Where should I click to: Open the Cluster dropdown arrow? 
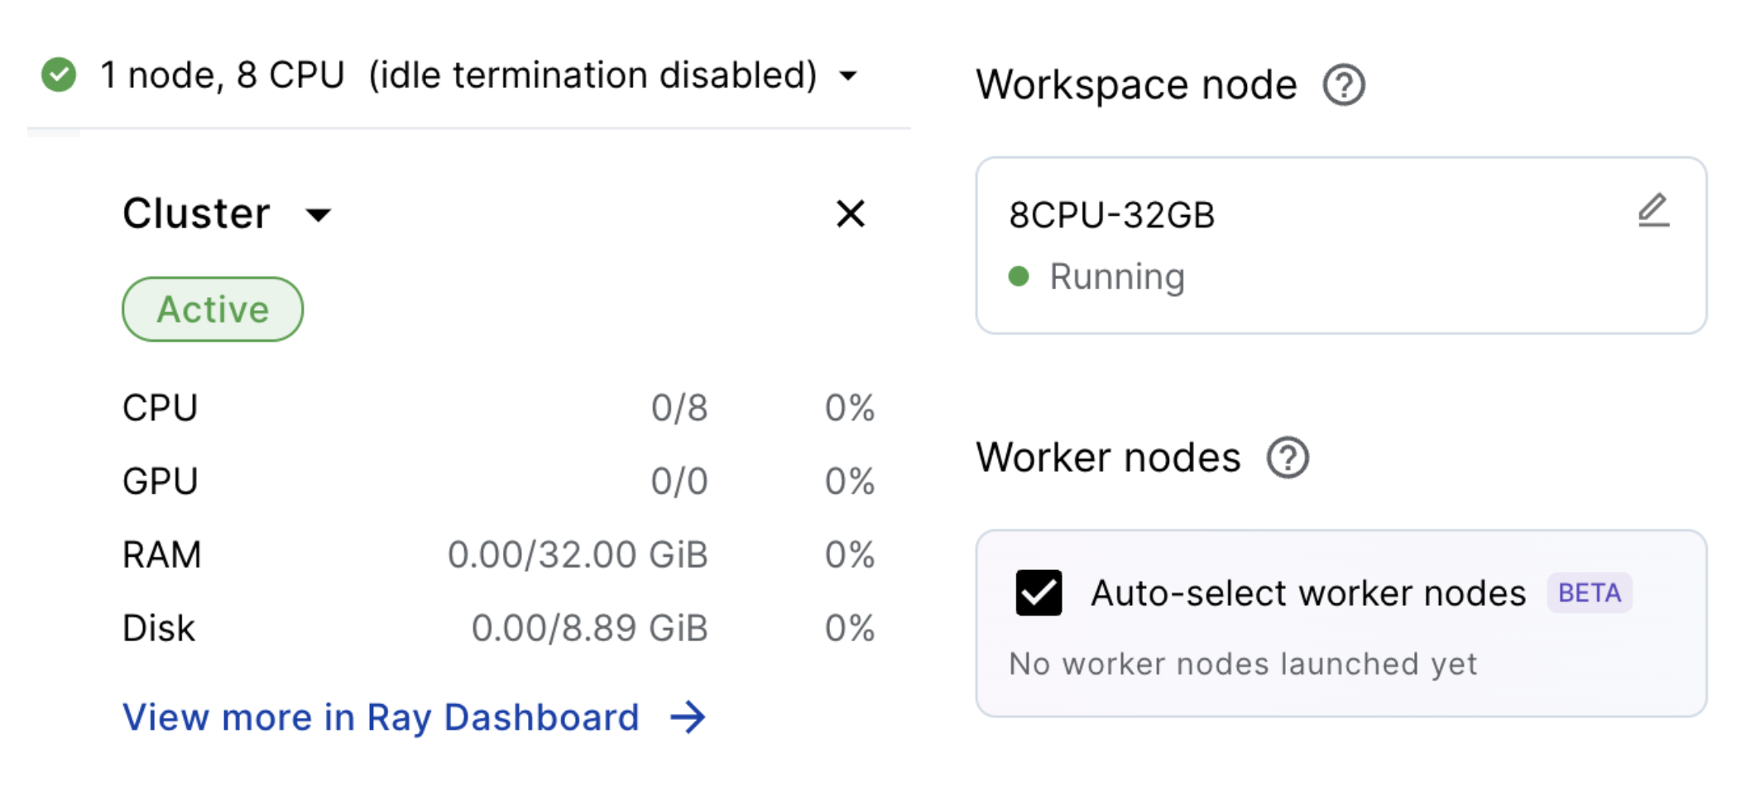click(319, 215)
